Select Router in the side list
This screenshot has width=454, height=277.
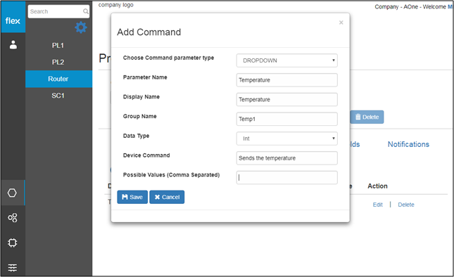(x=59, y=79)
